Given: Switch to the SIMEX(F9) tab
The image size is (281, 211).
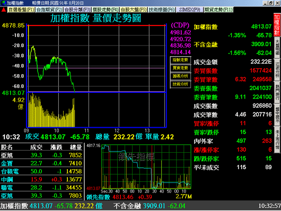Looking at the screenshot, I should click(x=190, y=10).
